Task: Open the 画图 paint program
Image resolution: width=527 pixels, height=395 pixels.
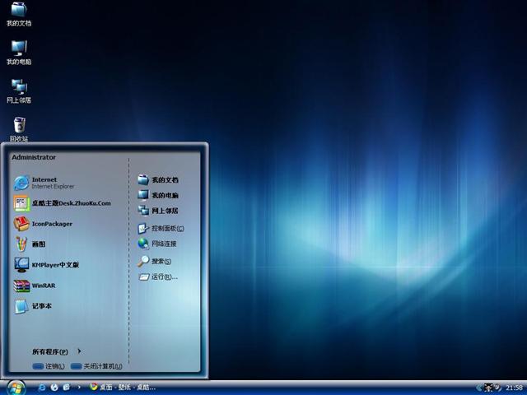Action: 37,244
